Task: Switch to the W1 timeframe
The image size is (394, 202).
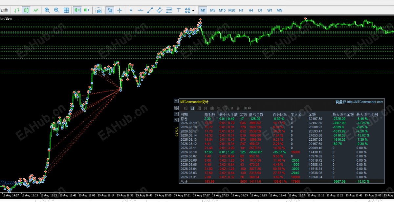Action: [270, 10]
